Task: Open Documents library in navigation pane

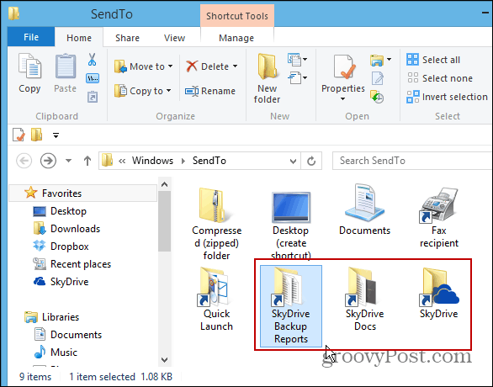Action: 68,335
